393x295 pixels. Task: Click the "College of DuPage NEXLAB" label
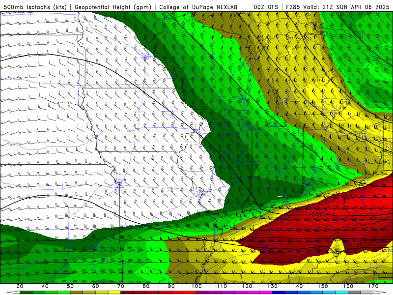(198, 7)
